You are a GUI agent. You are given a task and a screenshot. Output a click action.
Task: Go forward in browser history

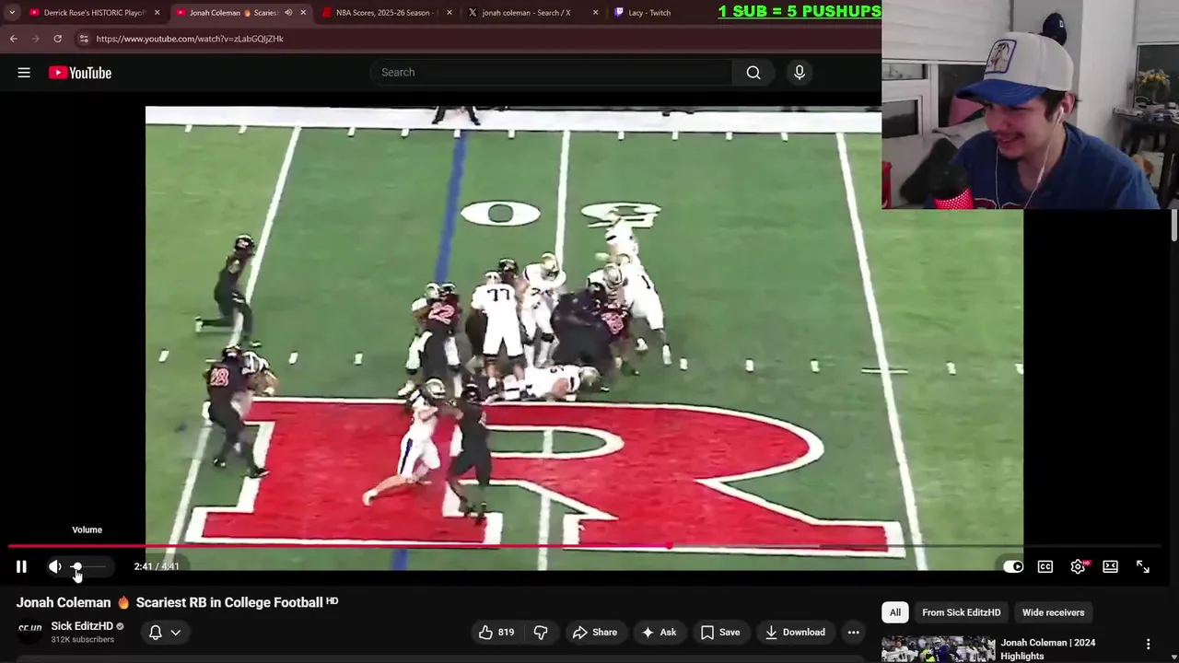36,39
